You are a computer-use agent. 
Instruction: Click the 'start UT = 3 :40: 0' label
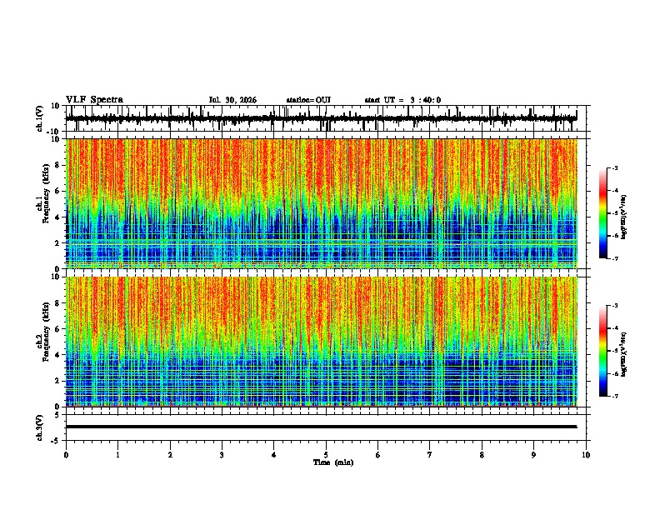(x=402, y=100)
